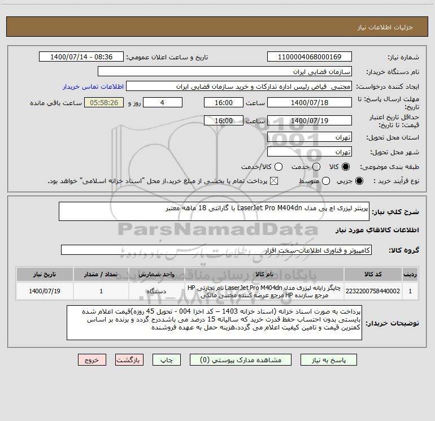Click the remaining time countdown 05:58:26
Image resolution: width=435 pixels, height=421 pixels.
104,103
